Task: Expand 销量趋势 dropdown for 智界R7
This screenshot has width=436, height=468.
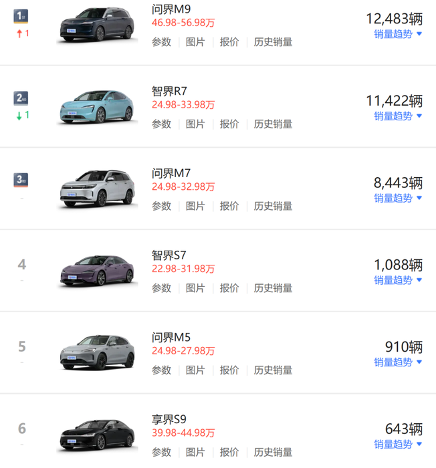Action: [x=398, y=116]
